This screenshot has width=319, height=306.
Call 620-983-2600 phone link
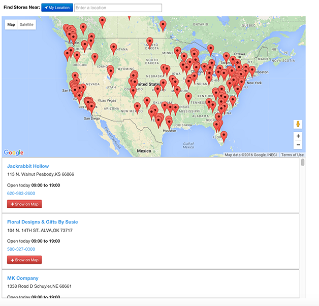pos(21,193)
